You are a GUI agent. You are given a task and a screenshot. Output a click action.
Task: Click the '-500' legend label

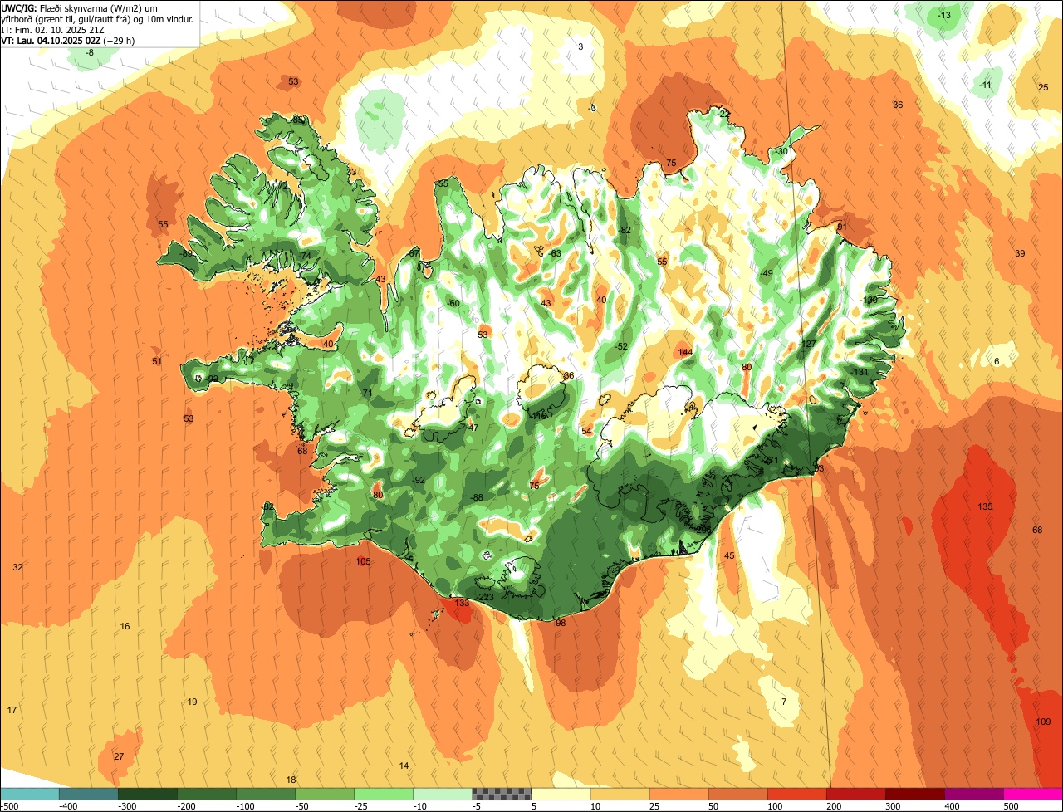point(11,805)
